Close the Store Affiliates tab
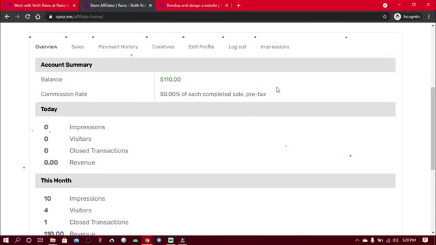436x245 pixels. click(151, 5)
